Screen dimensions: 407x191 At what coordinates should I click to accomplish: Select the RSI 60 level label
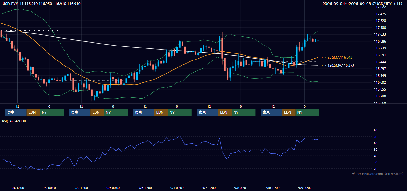click(x=375, y=143)
